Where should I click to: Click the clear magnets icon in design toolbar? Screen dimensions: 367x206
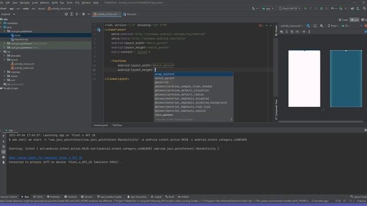coord(292,31)
